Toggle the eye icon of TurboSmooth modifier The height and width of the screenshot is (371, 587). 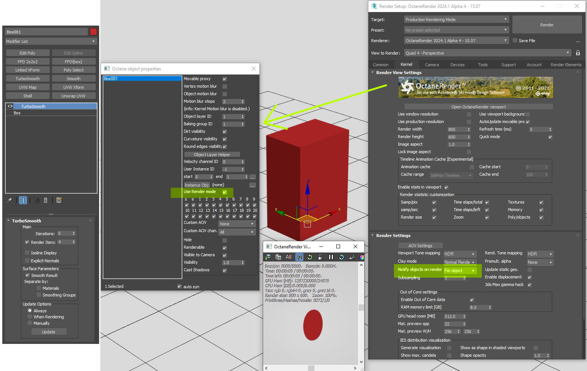pos(10,106)
